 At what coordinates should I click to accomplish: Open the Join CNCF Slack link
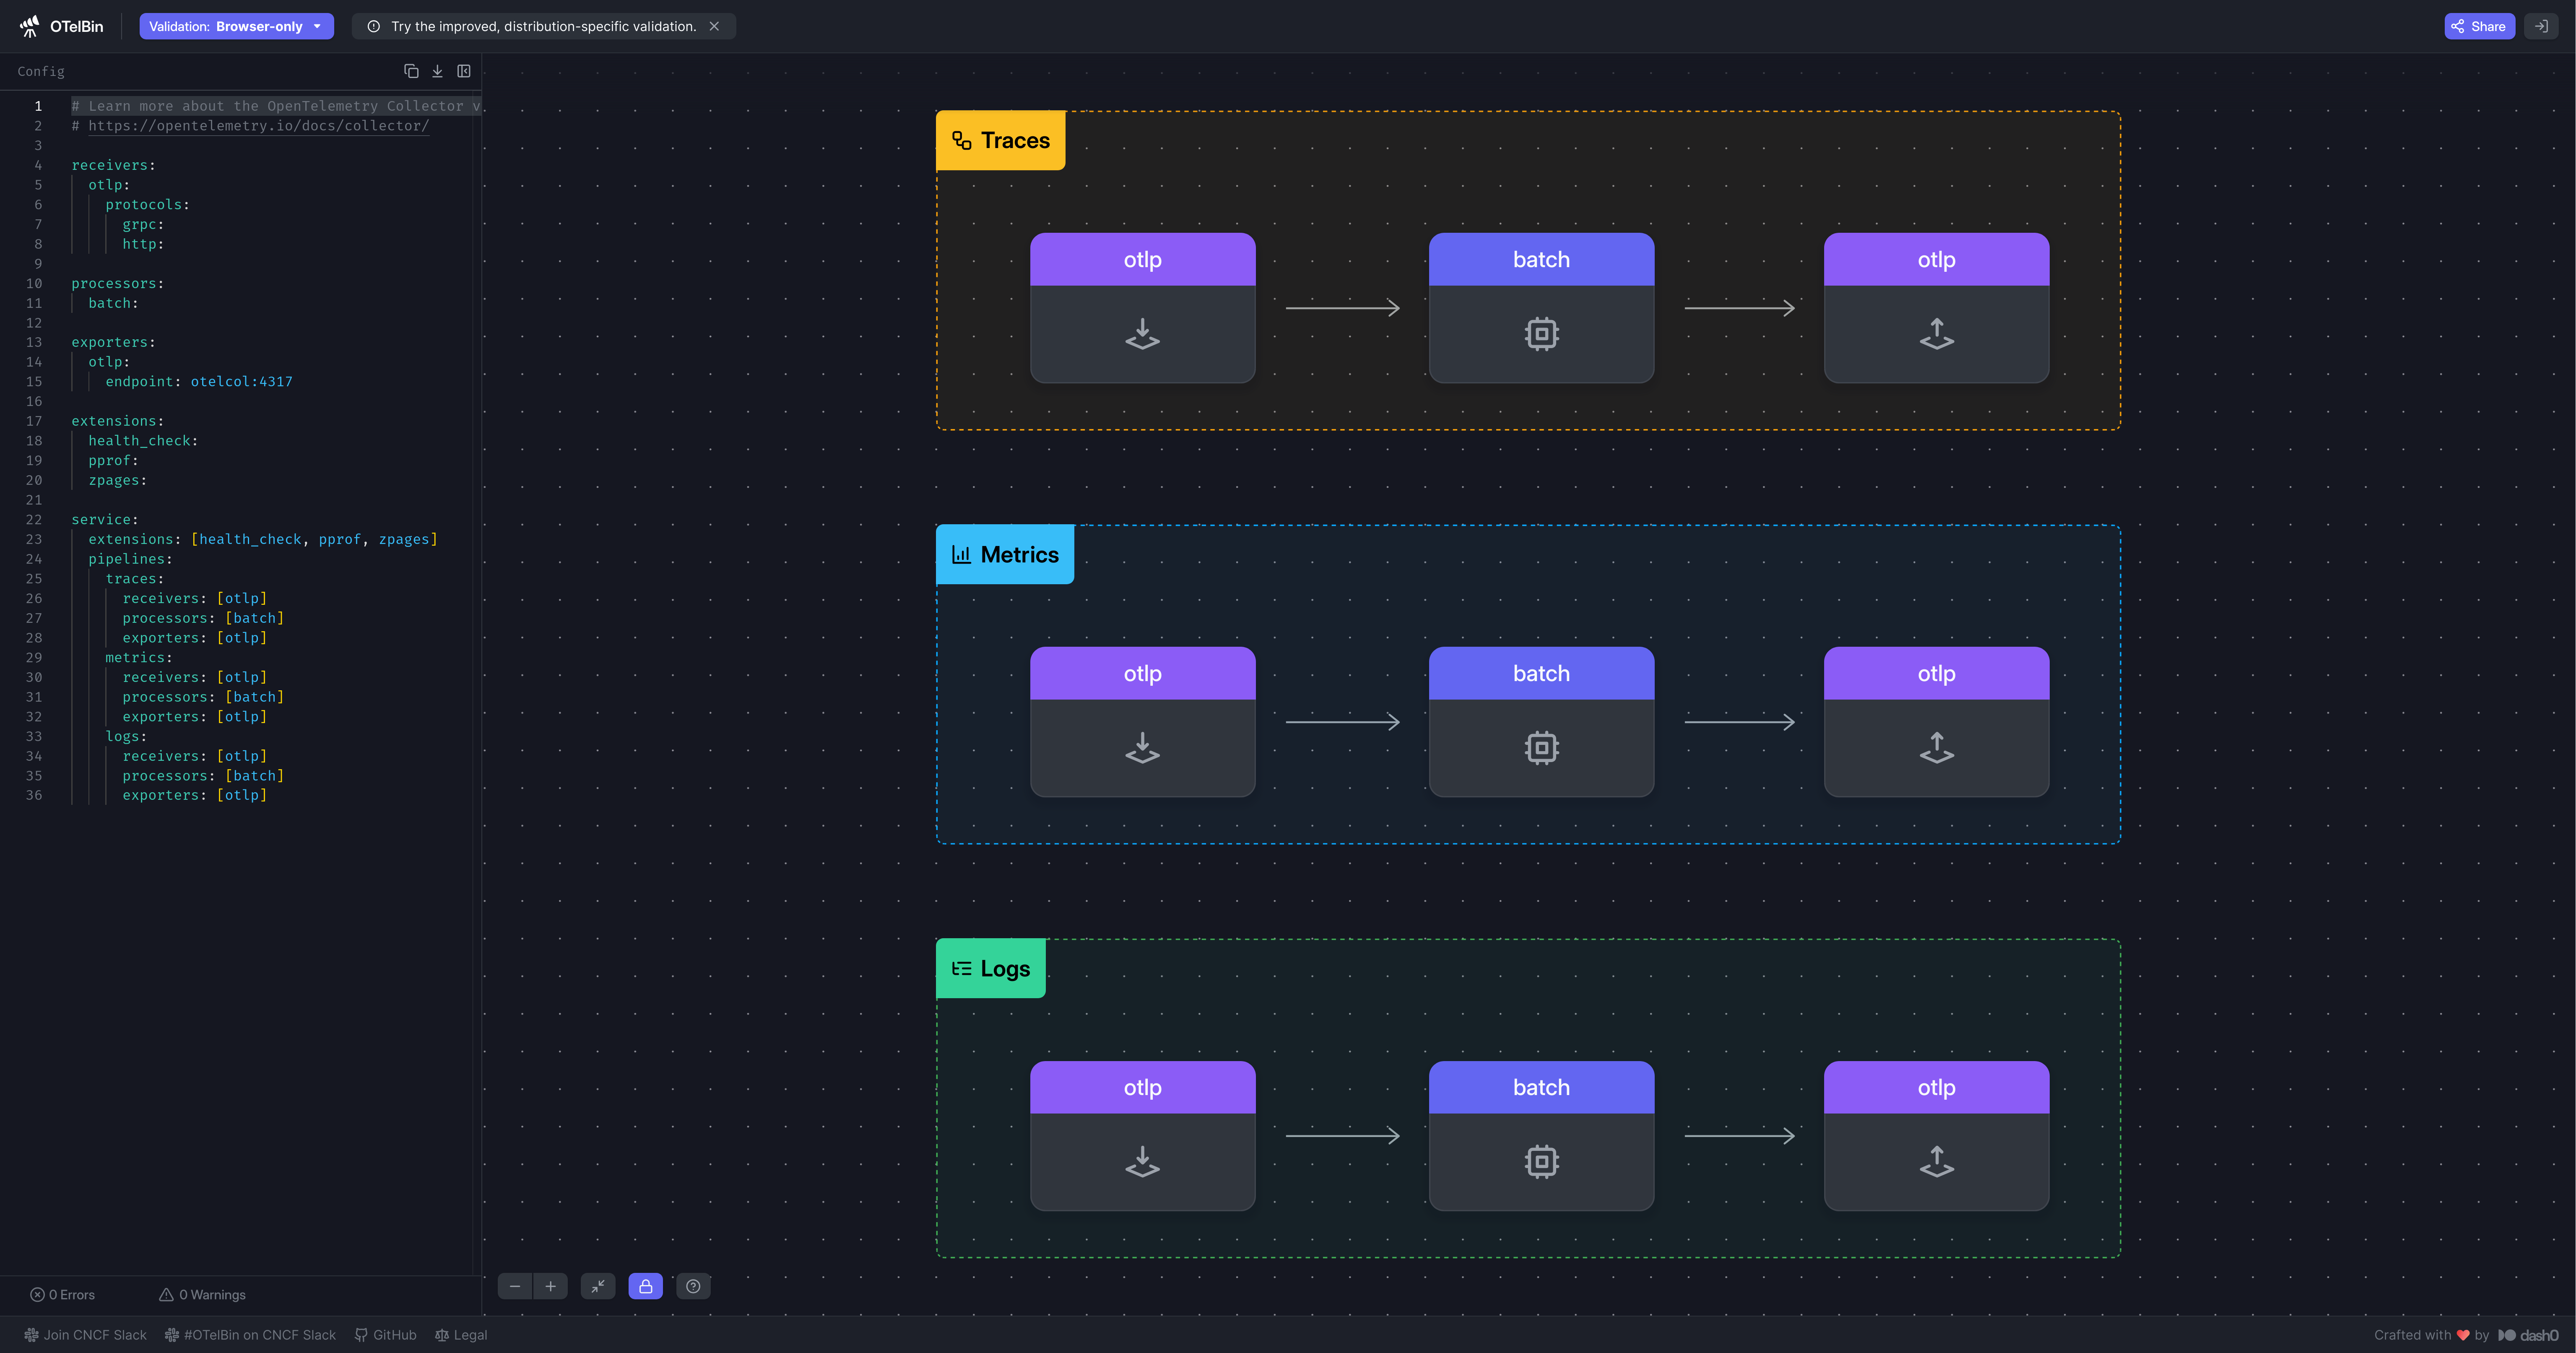[x=86, y=1335]
